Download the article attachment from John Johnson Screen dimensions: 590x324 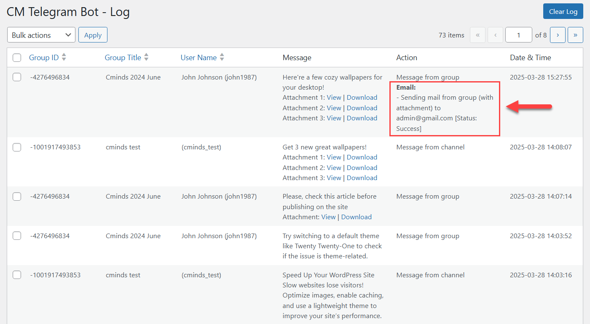[x=356, y=217]
